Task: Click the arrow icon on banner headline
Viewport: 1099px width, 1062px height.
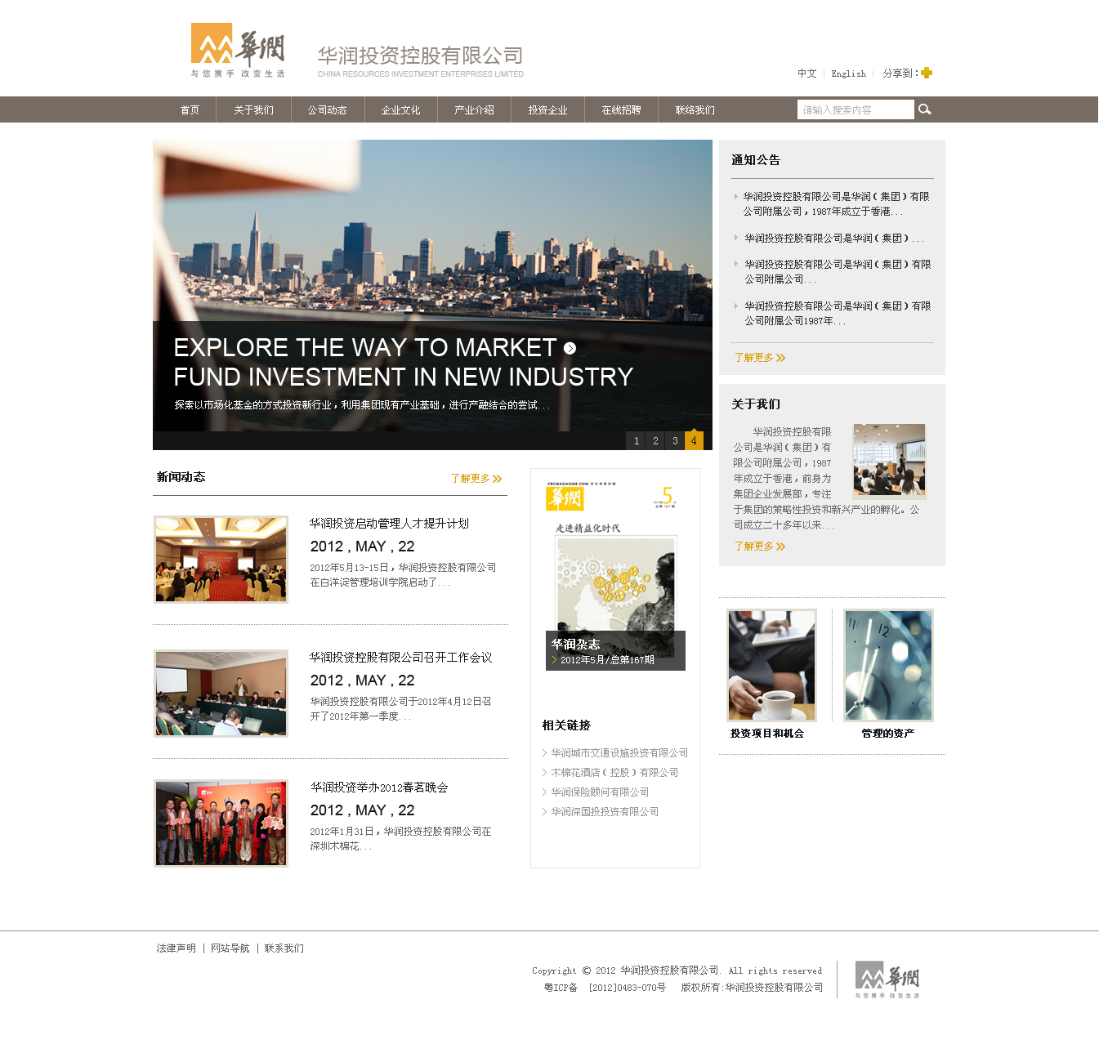Action: click(570, 348)
